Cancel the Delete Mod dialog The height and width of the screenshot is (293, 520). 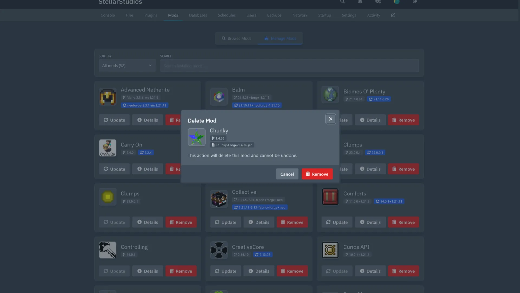[x=287, y=174]
